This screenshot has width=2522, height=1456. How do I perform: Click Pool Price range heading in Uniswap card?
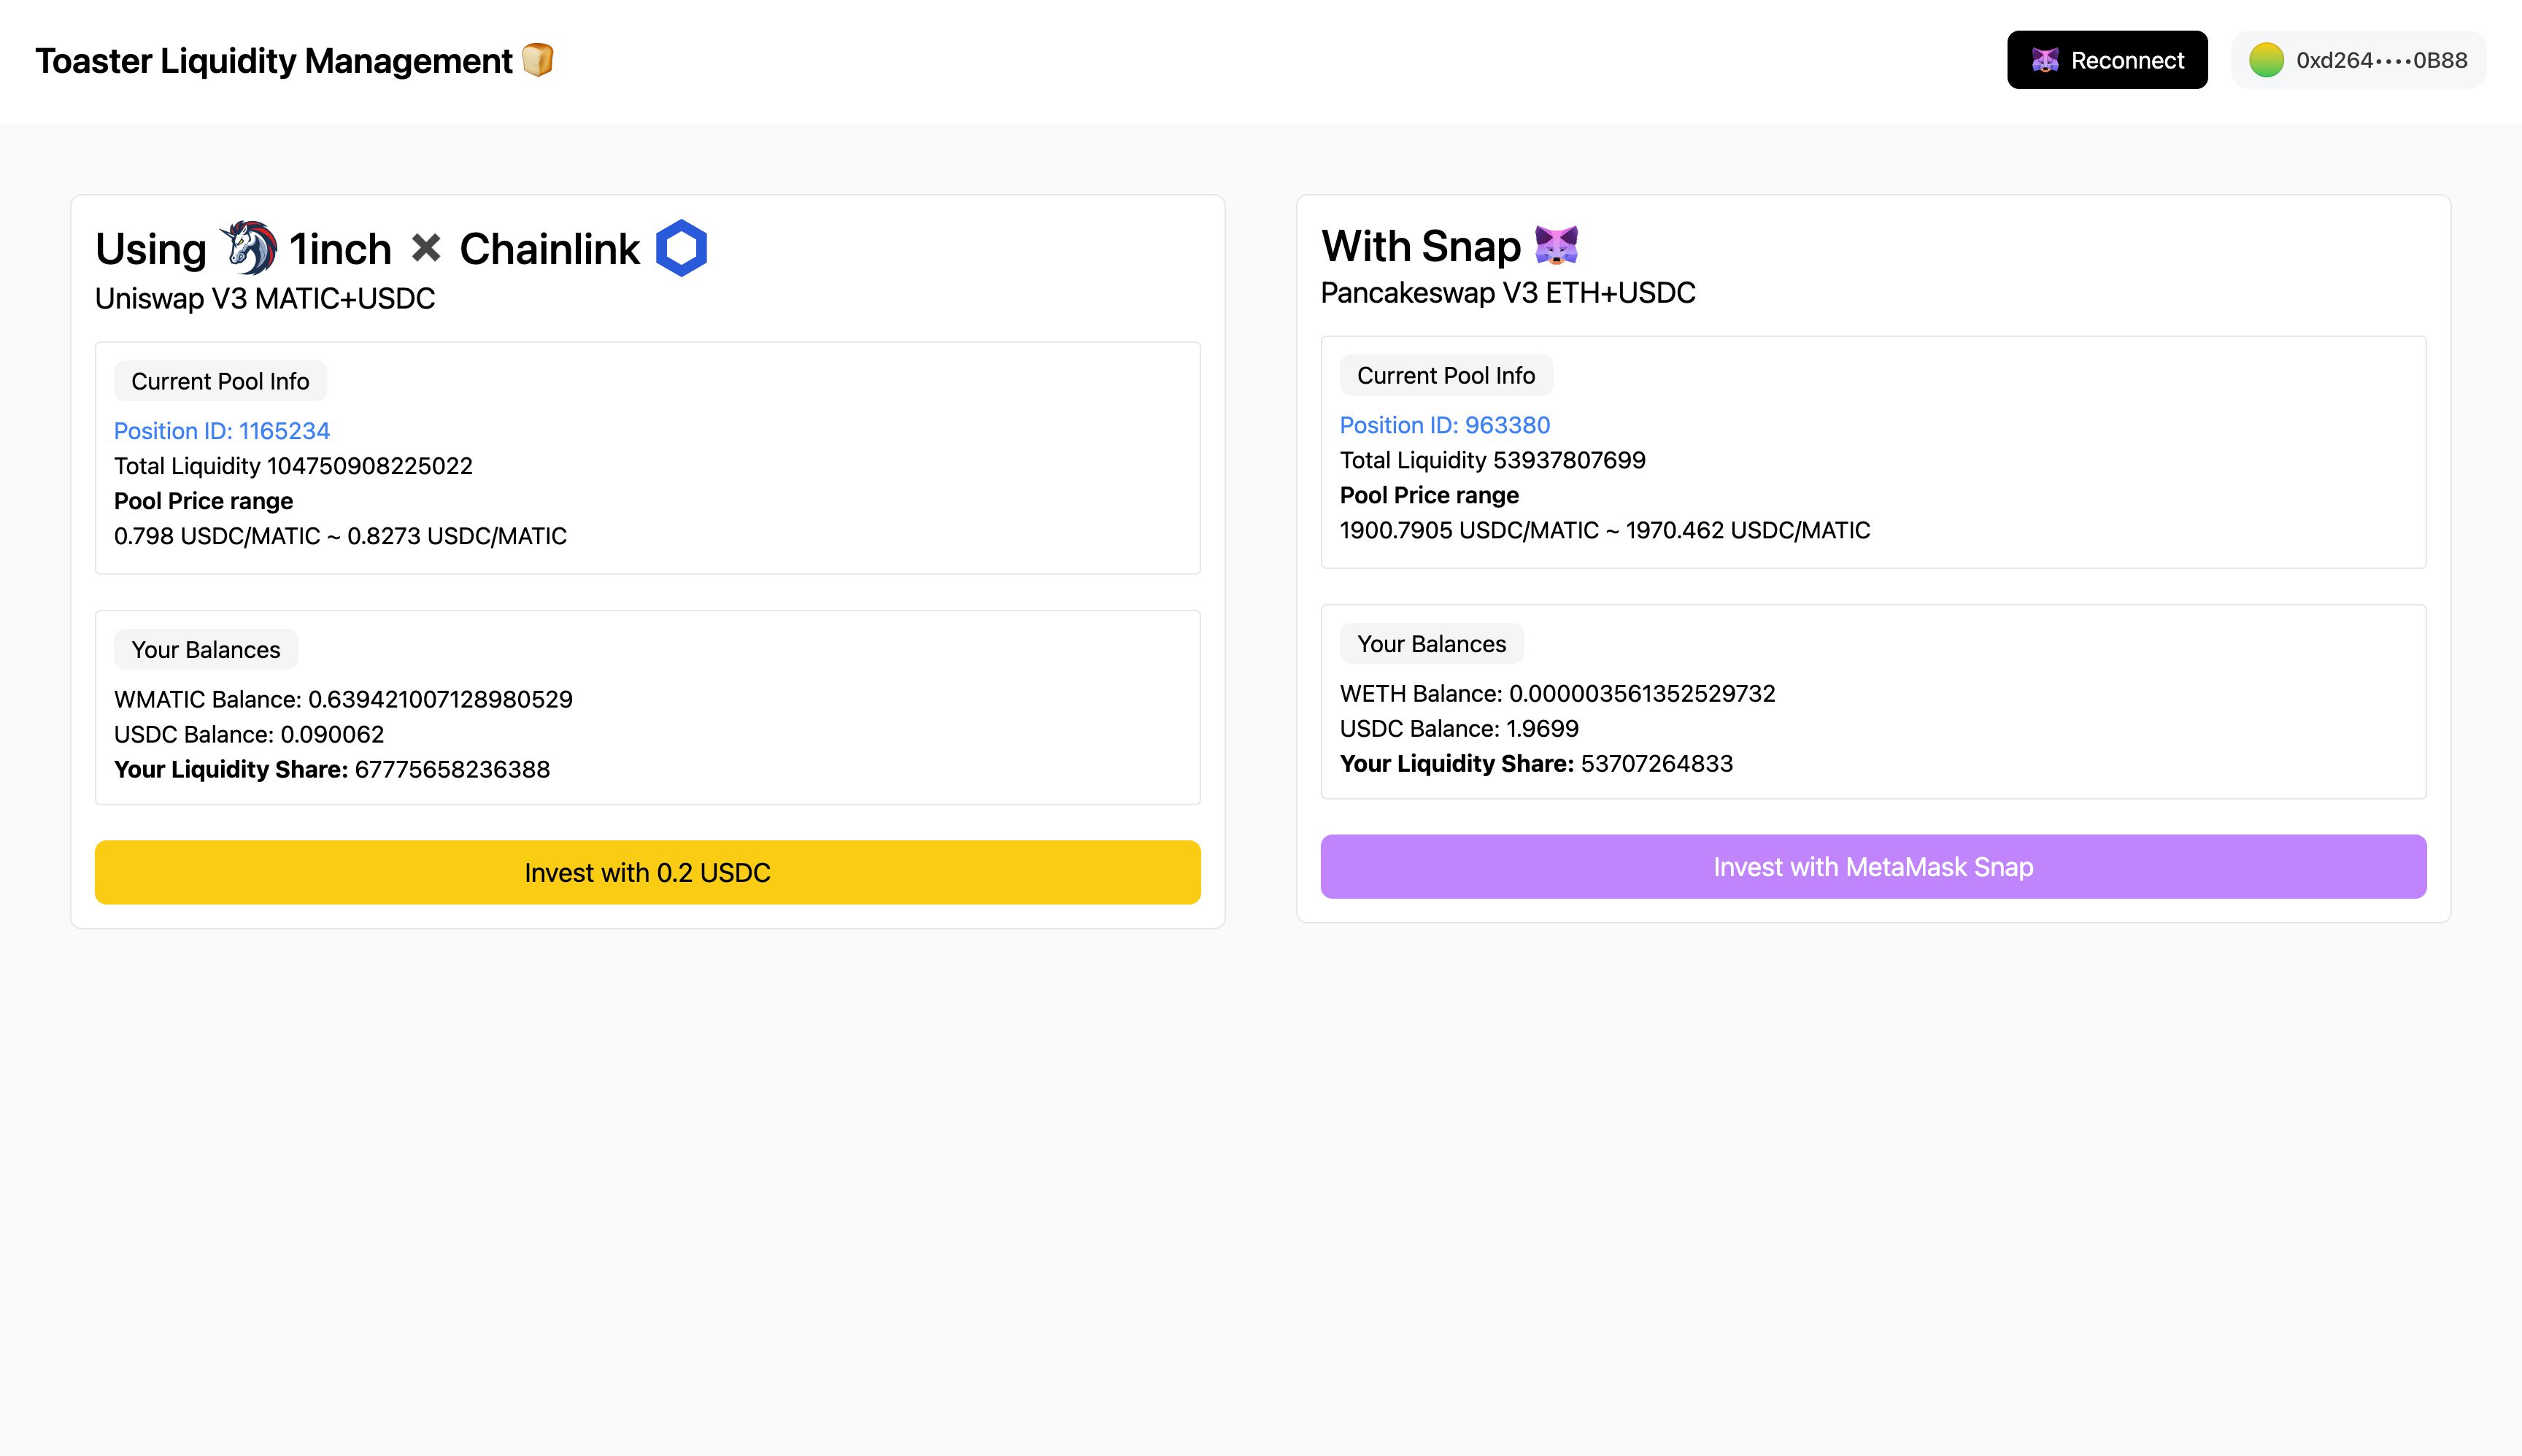click(203, 501)
